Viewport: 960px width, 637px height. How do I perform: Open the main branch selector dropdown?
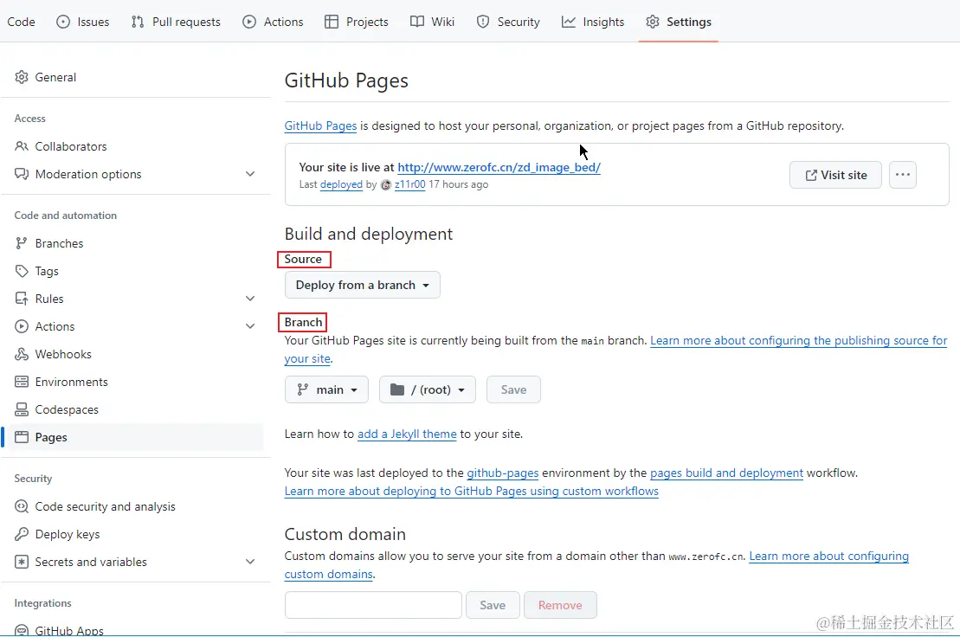pyautogui.click(x=327, y=389)
